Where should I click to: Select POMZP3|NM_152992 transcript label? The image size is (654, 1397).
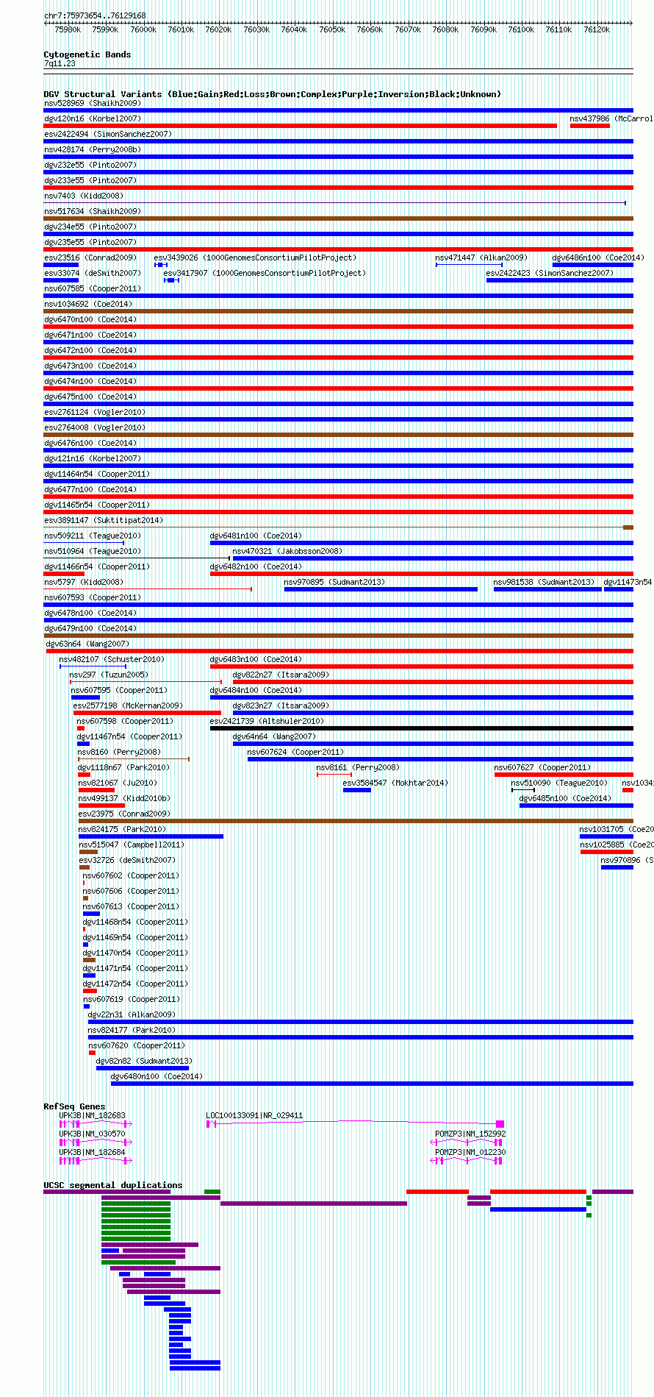click(470, 1134)
